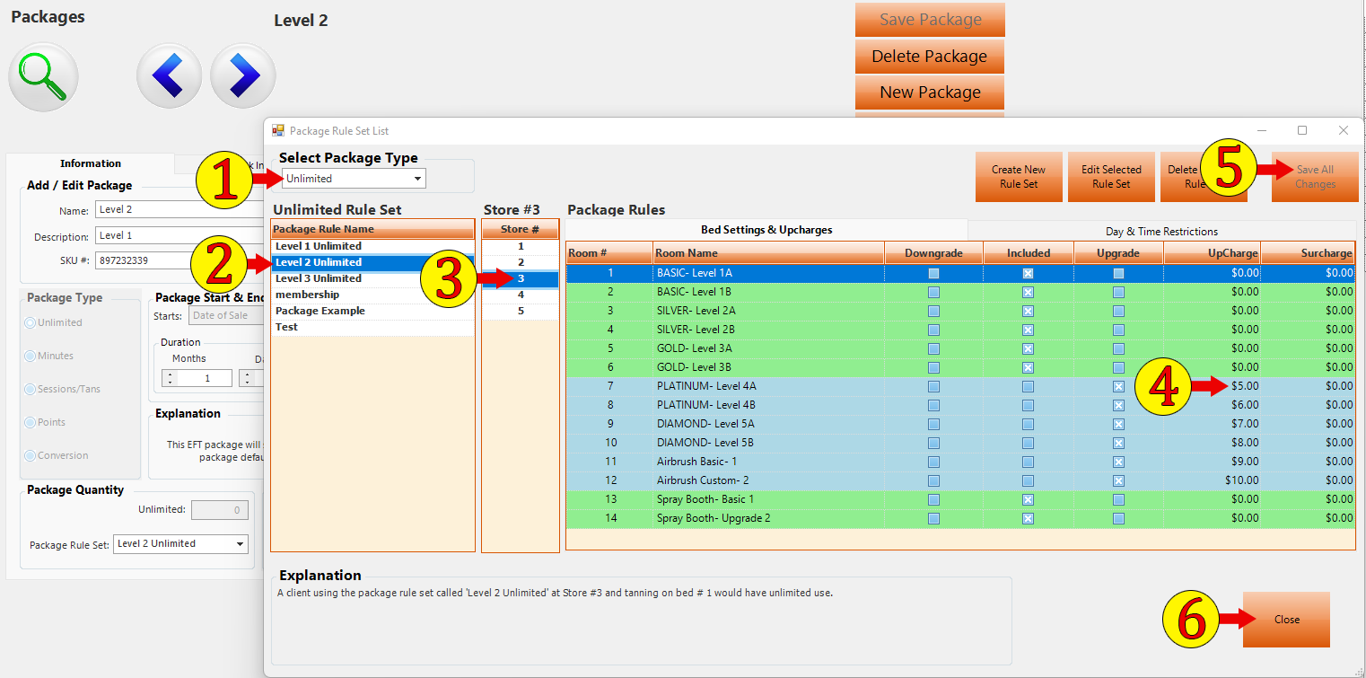Toggle Included checkbox for Spray Booth- Basic 1

pyautogui.click(x=1028, y=499)
